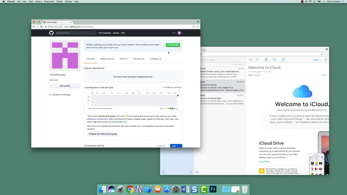Viewport: 347px width, 195px height.
Task: Open the Following tab
Action: click(156, 59)
